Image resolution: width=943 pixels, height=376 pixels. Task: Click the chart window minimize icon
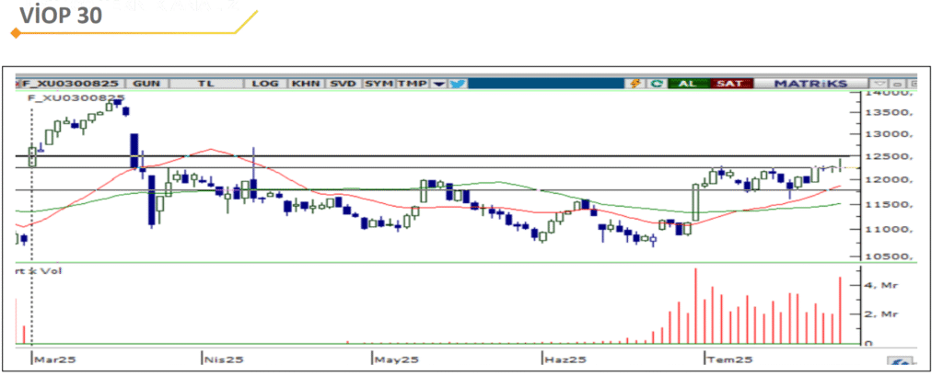(x=896, y=84)
